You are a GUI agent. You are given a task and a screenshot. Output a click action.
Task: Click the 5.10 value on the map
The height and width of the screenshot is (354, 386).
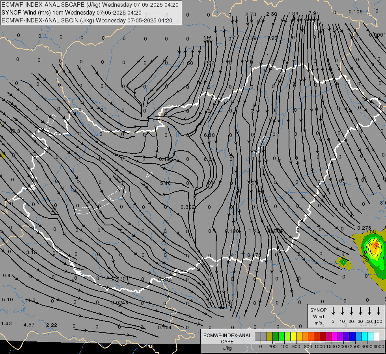pyautogui.click(x=7, y=300)
